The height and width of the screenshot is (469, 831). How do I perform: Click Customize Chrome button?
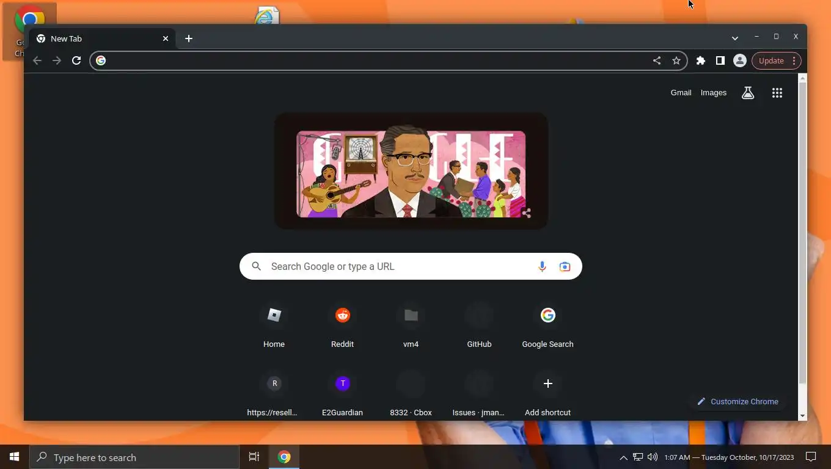pyautogui.click(x=738, y=401)
